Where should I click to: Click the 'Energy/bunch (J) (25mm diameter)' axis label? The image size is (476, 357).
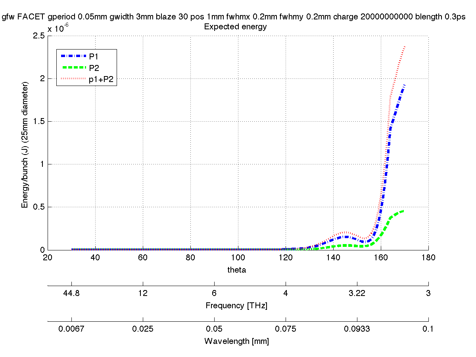[x=25, y=145]
